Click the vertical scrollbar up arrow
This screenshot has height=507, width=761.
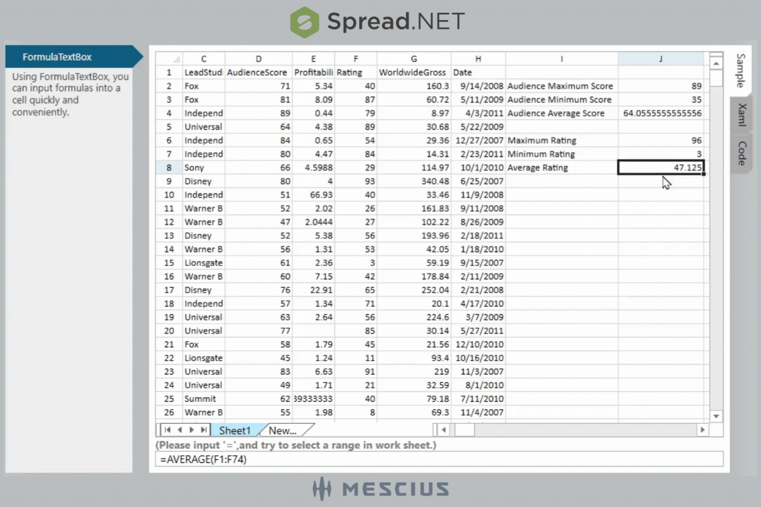[x=716, y=62]
